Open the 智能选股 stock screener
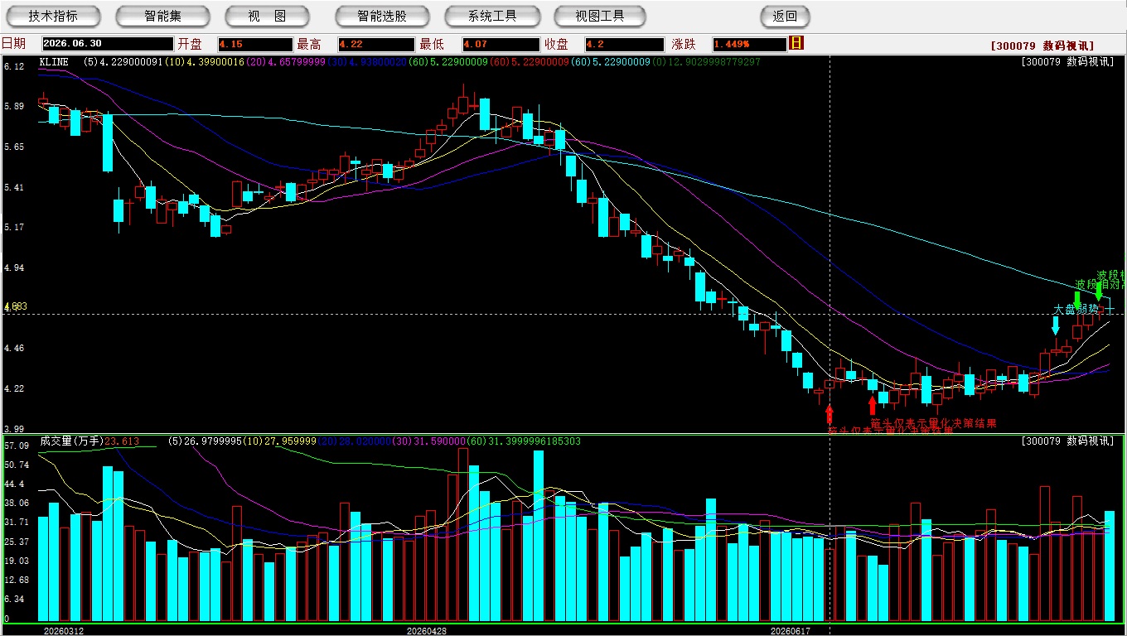 382,16
